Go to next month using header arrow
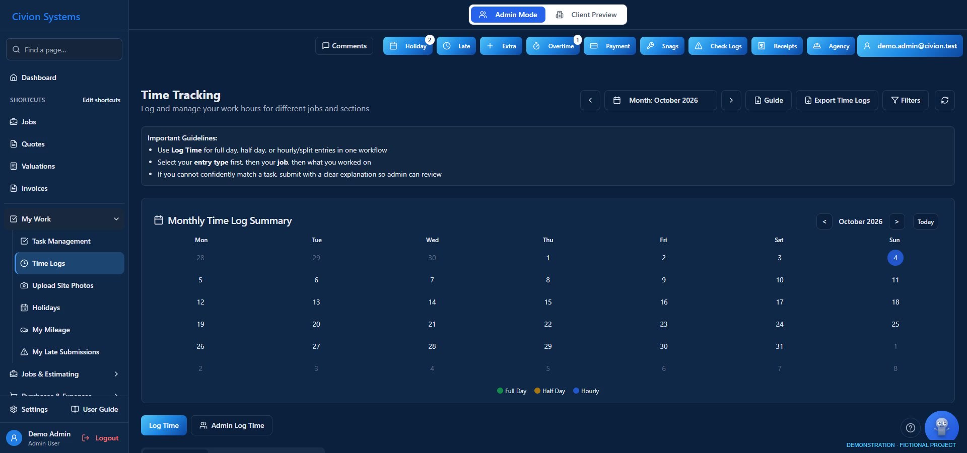This screenshot has width=967, height=453. 731,100
